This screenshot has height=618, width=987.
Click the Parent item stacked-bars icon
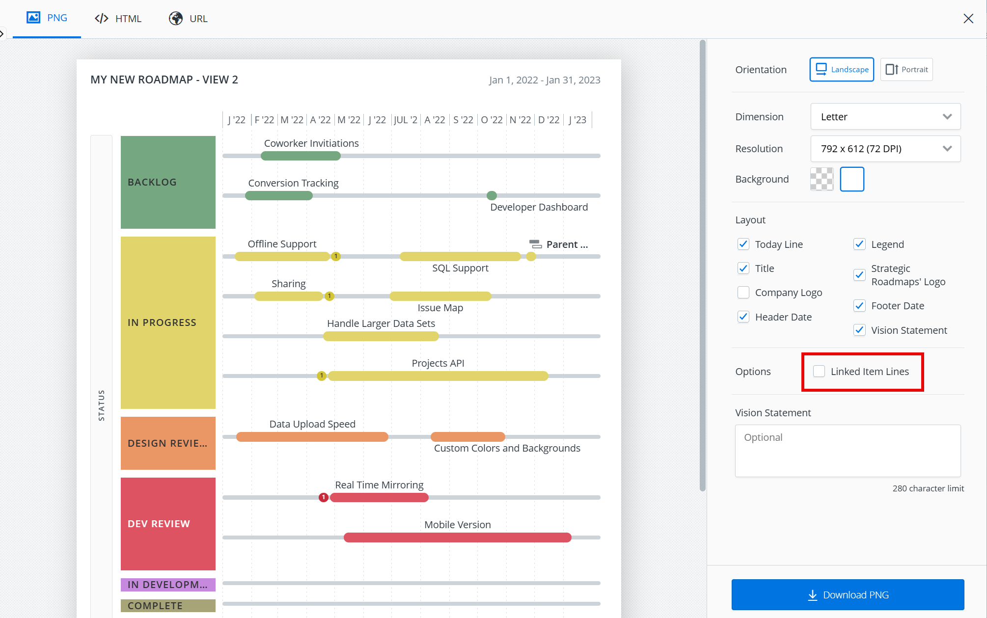(x=535, y=244)
